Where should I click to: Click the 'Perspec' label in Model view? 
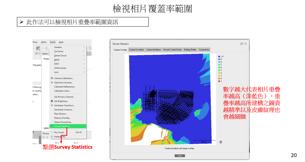click(46, 59)
